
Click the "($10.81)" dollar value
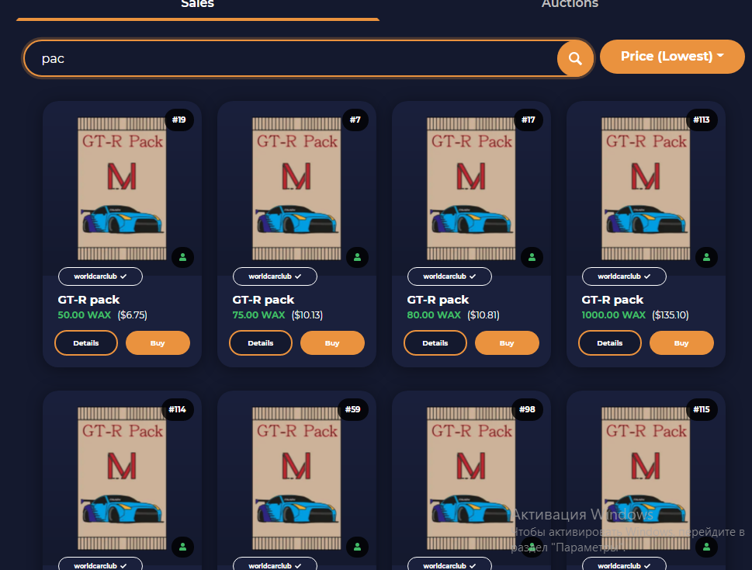click(483, 315)
